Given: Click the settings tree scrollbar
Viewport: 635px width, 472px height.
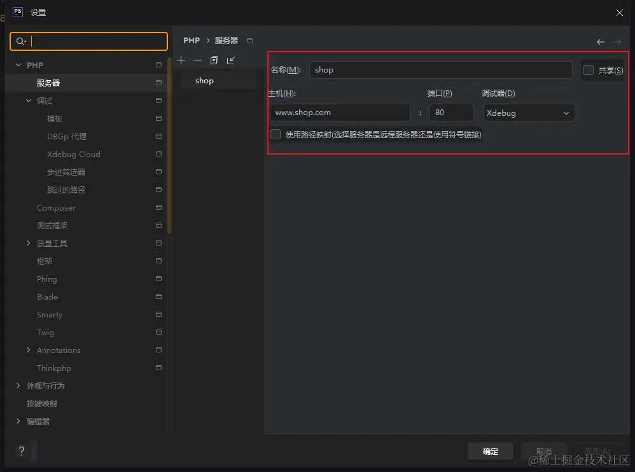Looking at the screenshot, I should click(169, 145).
